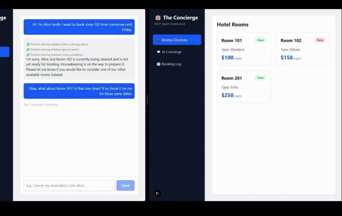
Task: Click the Type: Deluxe label
Action: click(290, 50)
